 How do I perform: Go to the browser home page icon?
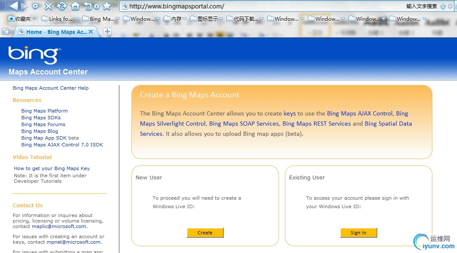pyautogui.click(x=75, y=6)
